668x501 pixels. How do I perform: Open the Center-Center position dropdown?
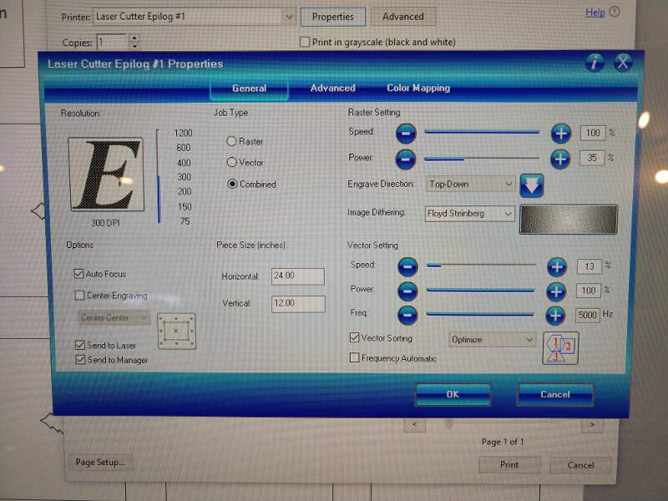pyautogui.click(x=114, y=318)
